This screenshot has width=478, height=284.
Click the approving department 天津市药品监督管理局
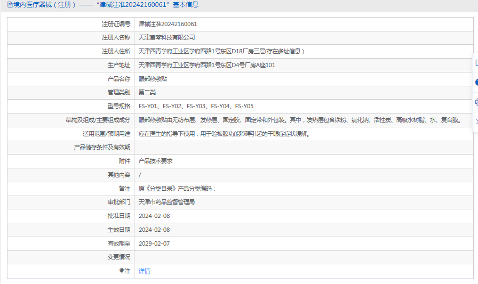[166, 202]
